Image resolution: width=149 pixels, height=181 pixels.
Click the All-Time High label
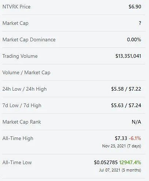tap(18, 139)
